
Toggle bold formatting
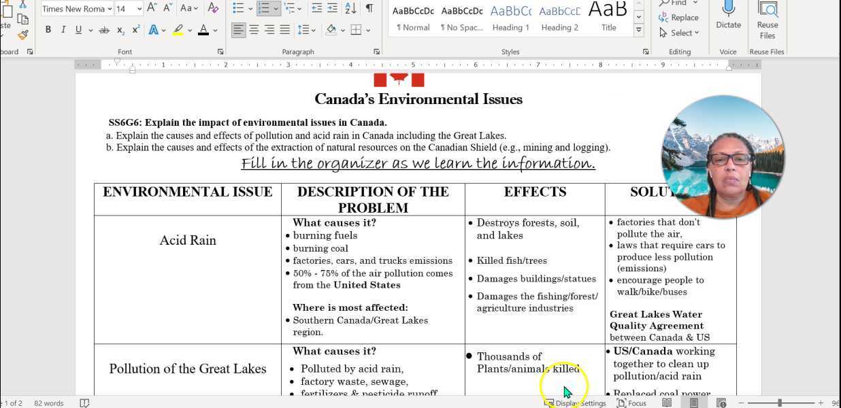pos(48,29)
